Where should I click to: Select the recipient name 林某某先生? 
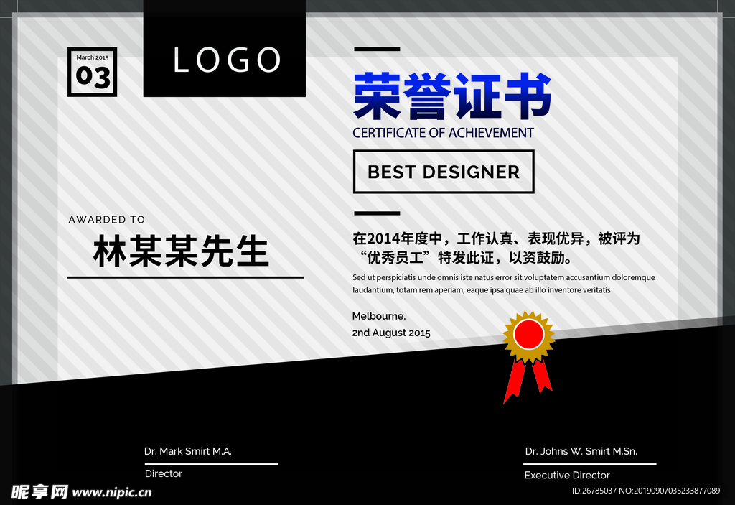click(x=181, y=251)
